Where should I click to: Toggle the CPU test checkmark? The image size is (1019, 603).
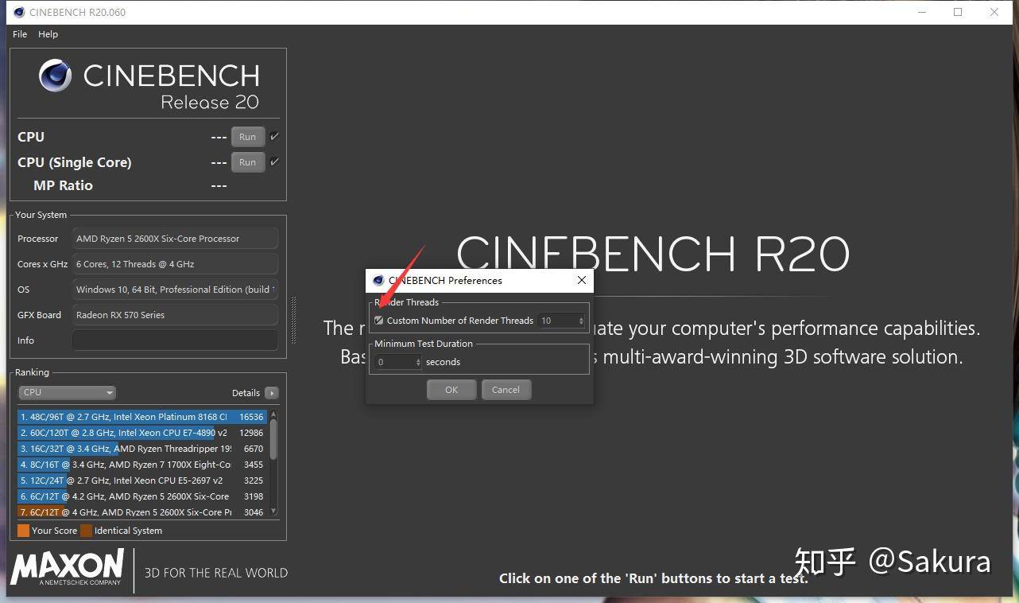274,136
